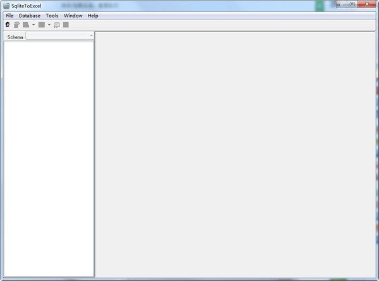Open the Tools menu
This screenshot has width=379, height=281.
[52, 15]
